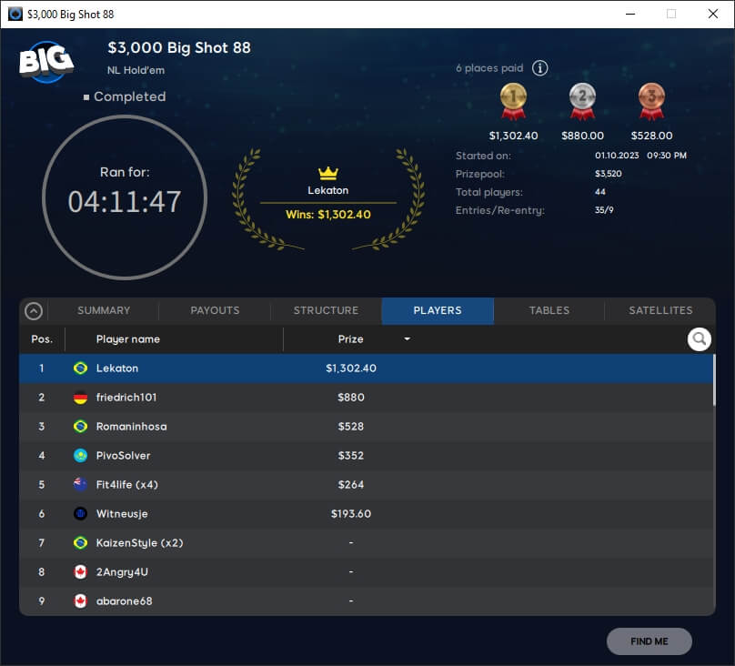Click the Brazil flag next to Lekaton
The image size is (735, 666).
[81, 368]
